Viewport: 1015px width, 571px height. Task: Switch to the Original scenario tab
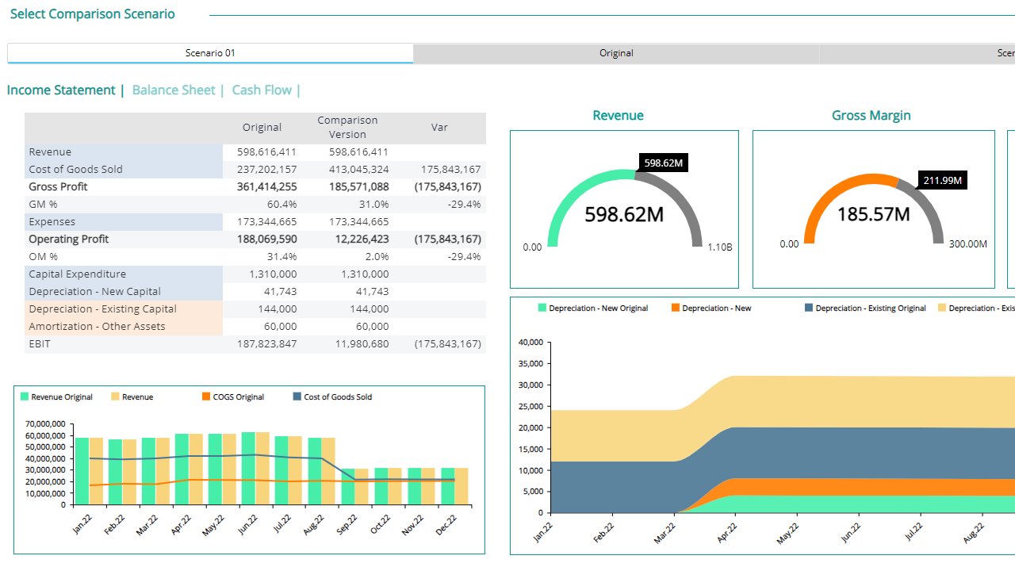point(616,53)
